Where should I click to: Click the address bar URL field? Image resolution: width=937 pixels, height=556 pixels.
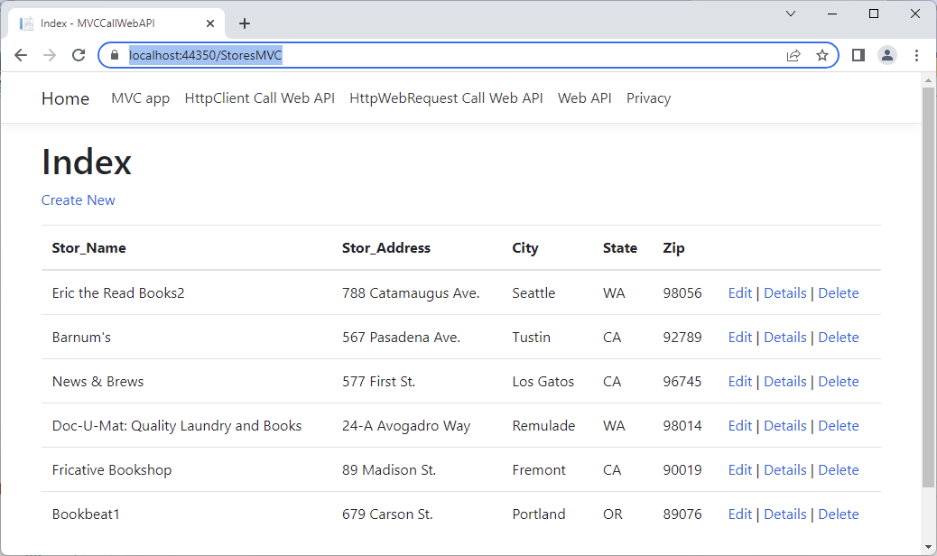point(451,55)
